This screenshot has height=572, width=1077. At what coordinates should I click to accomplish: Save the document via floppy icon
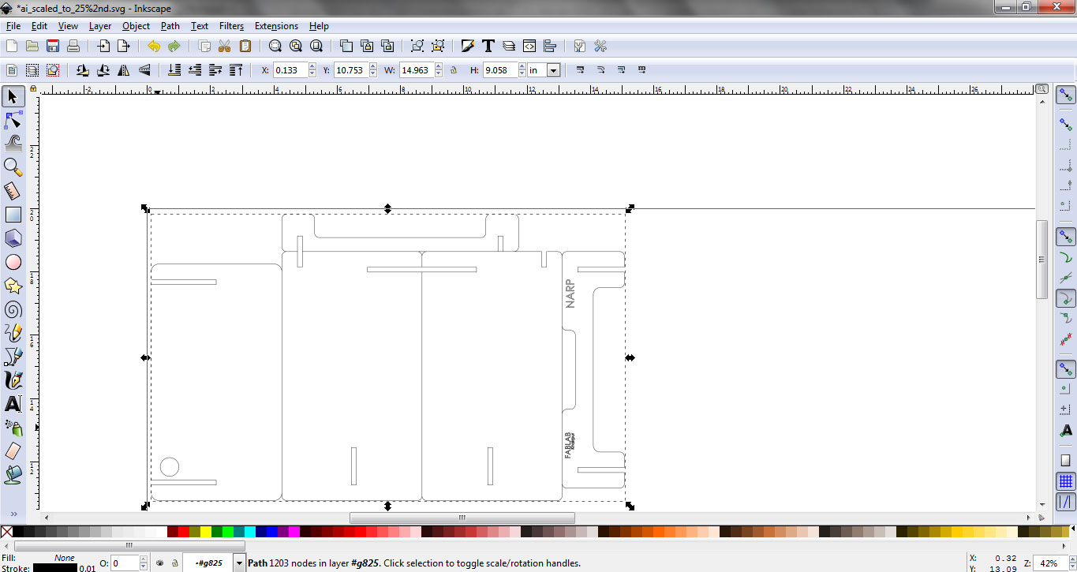[53, 46]
